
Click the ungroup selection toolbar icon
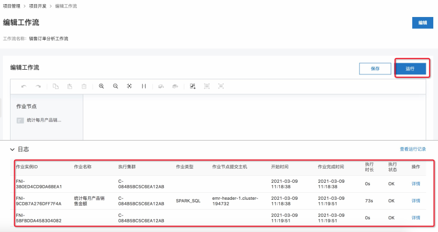coord(221,86)
